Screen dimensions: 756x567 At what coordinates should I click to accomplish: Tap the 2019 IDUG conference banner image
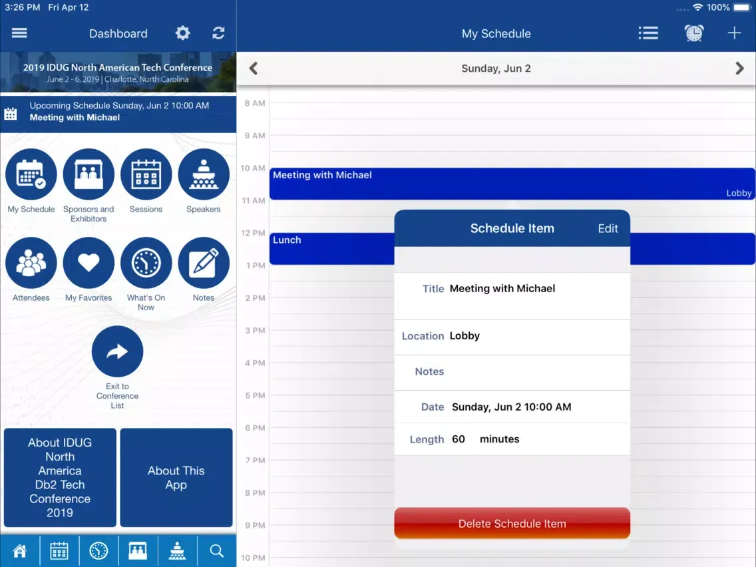(x=118, y=72)
